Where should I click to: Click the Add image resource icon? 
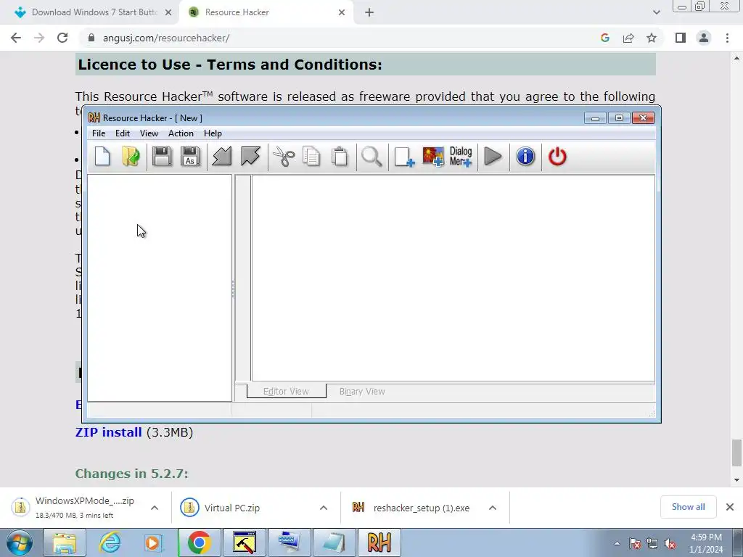[432, 157]
